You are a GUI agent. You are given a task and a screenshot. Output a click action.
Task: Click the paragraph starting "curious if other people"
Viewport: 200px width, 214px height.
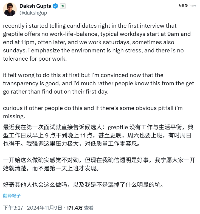tap(93, 112)
